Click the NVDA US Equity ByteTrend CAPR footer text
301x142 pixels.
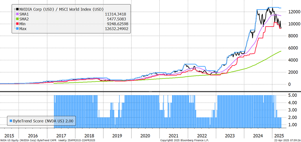point(48,140)
